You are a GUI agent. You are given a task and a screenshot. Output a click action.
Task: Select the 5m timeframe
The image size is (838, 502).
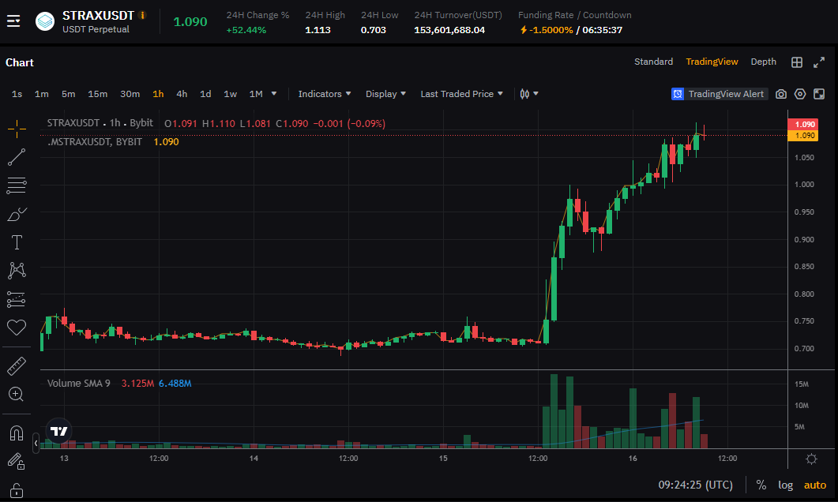coord(69,94)
